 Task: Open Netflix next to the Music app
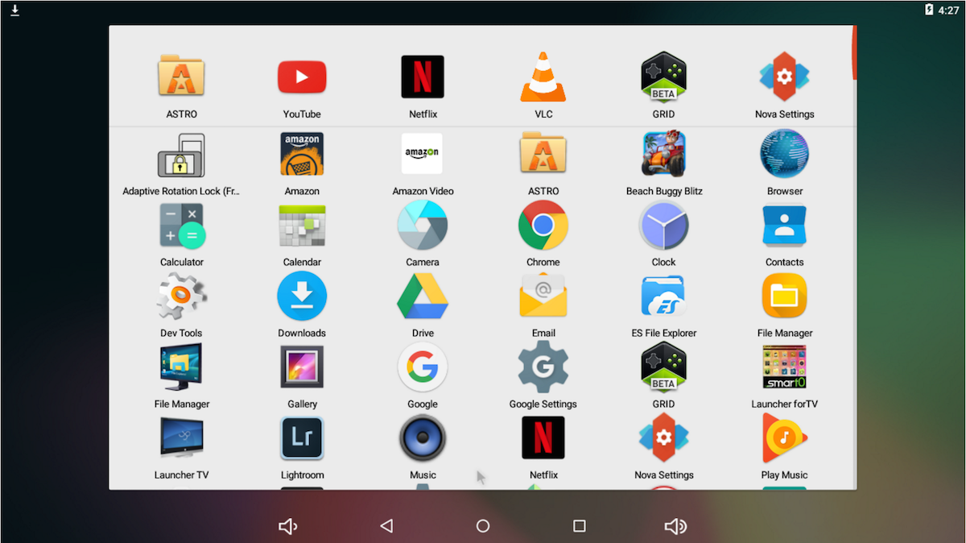pyautogui.click(x=543, y=438)
